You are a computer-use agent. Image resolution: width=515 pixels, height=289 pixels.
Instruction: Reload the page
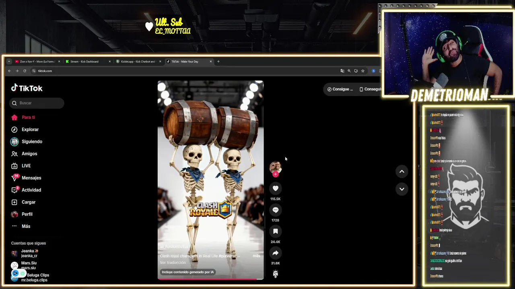click(x=25, y=71)
